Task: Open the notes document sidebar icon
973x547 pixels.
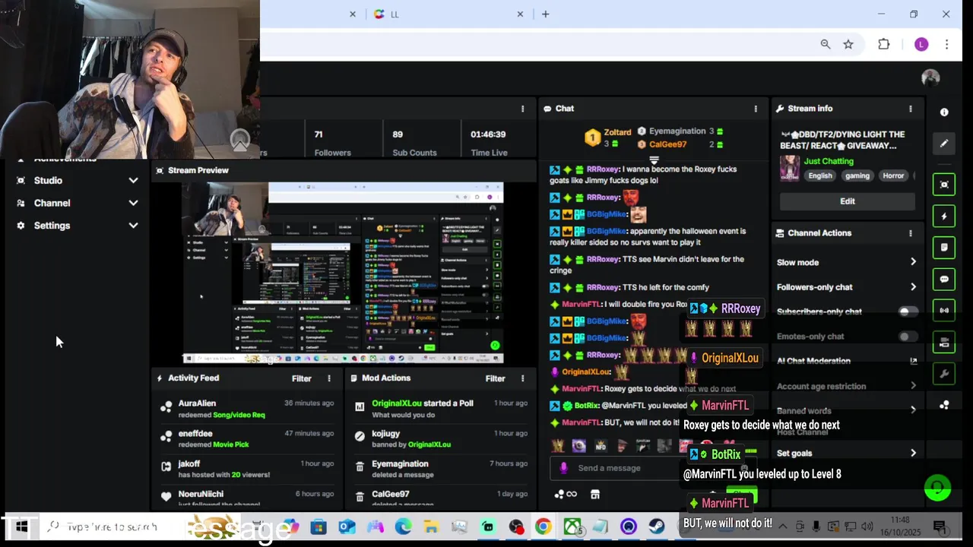Action: [944, 248]
